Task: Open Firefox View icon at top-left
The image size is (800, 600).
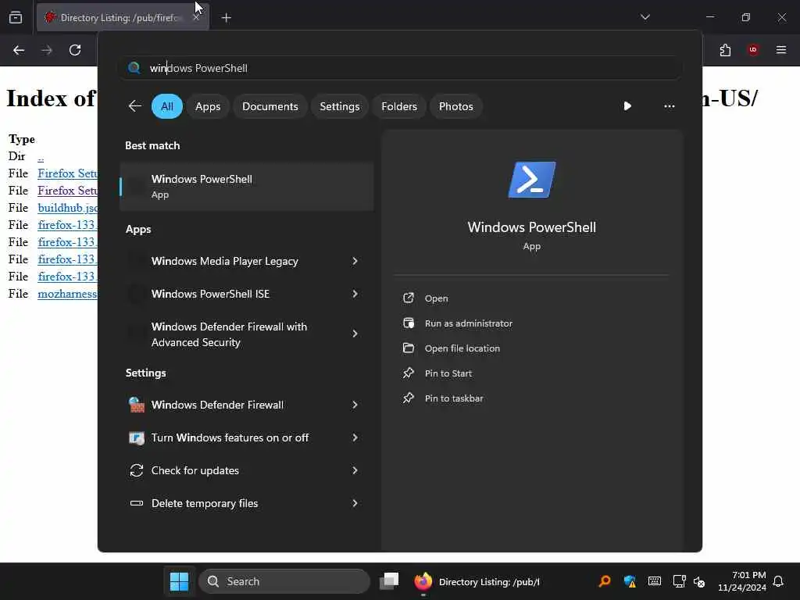Action: click(x=16, y=17)
